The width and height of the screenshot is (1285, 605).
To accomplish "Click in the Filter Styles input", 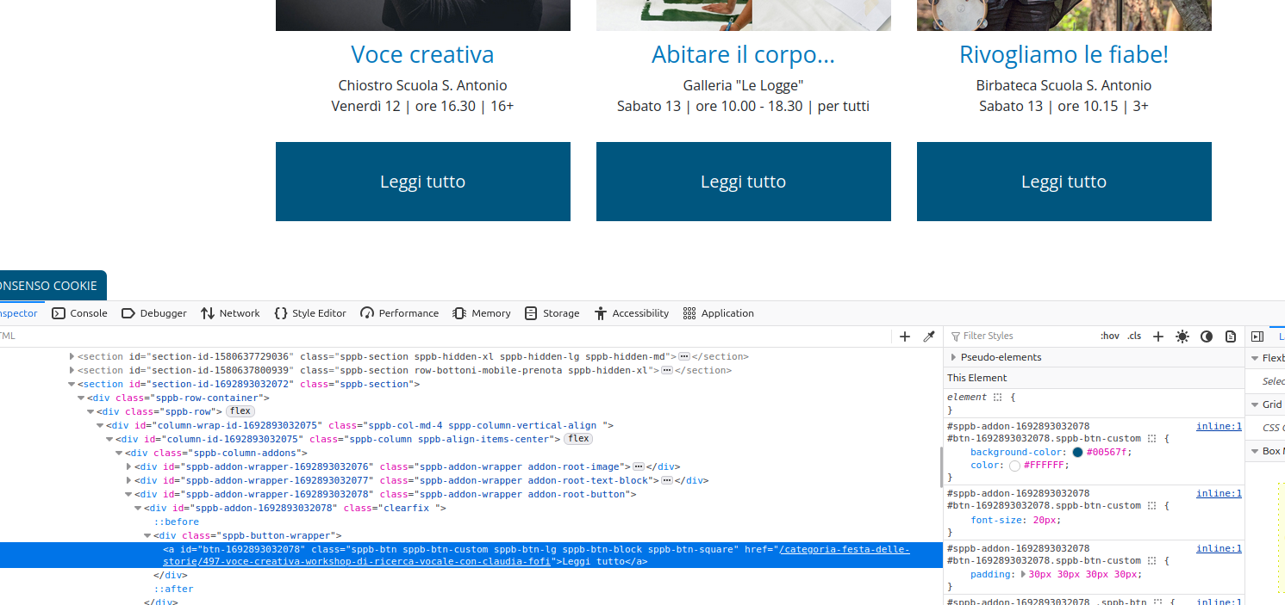I will [1026, 336].
